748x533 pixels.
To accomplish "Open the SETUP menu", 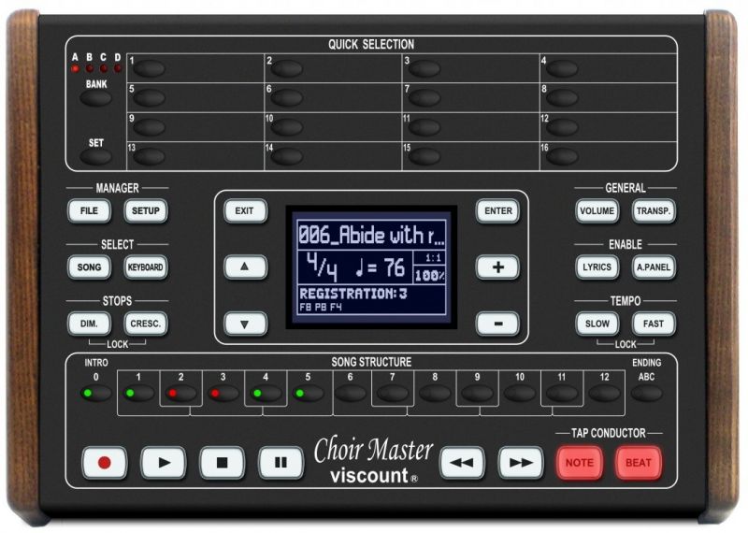I will (x=146, y=210).
